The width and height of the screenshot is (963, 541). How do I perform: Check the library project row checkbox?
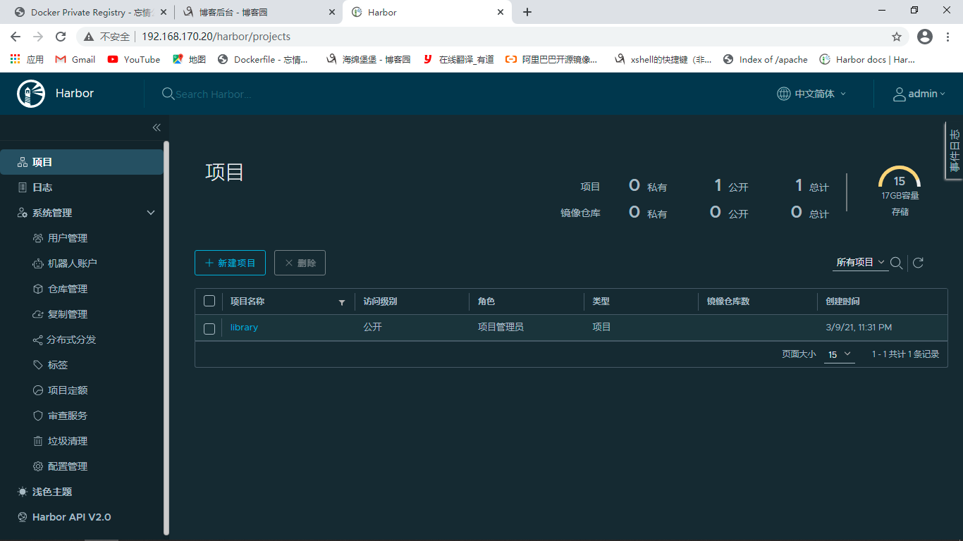pos(209,328)
